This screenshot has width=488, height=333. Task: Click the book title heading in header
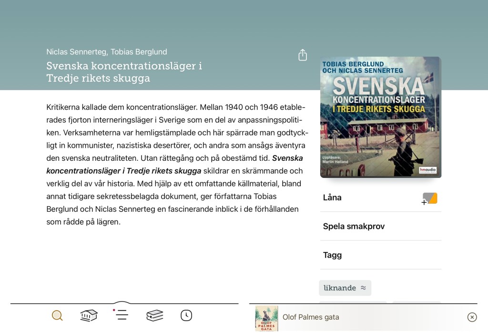pos(124,72)
